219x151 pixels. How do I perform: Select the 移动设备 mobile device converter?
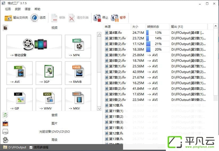tap(34, 46)
